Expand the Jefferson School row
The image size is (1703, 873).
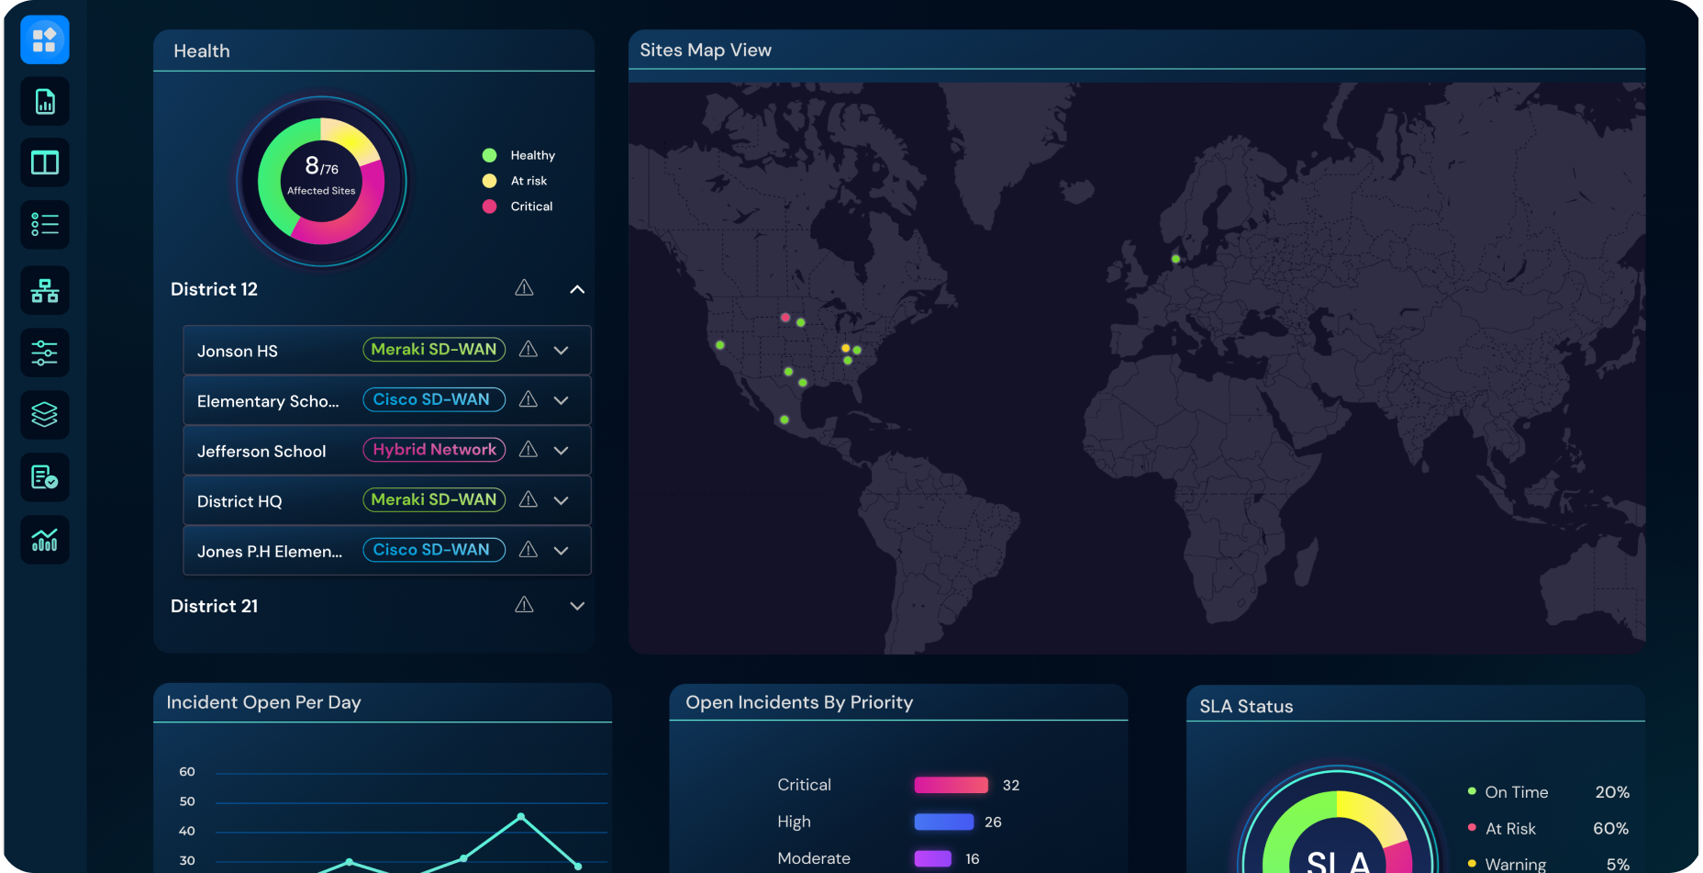pos(562,451)
